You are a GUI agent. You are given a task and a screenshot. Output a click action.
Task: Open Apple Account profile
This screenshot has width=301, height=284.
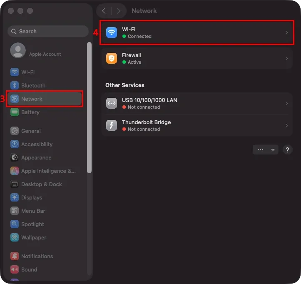35,50
